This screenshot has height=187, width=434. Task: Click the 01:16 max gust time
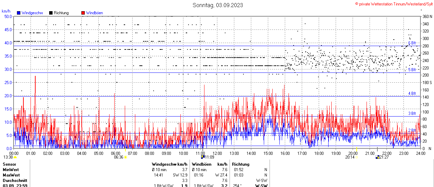click(198, 175)
